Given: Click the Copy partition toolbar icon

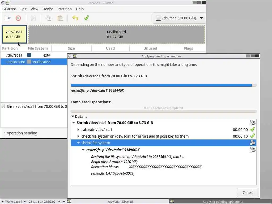Looking at the screenshot, I should pyautogui.click(x=49, y=18).
